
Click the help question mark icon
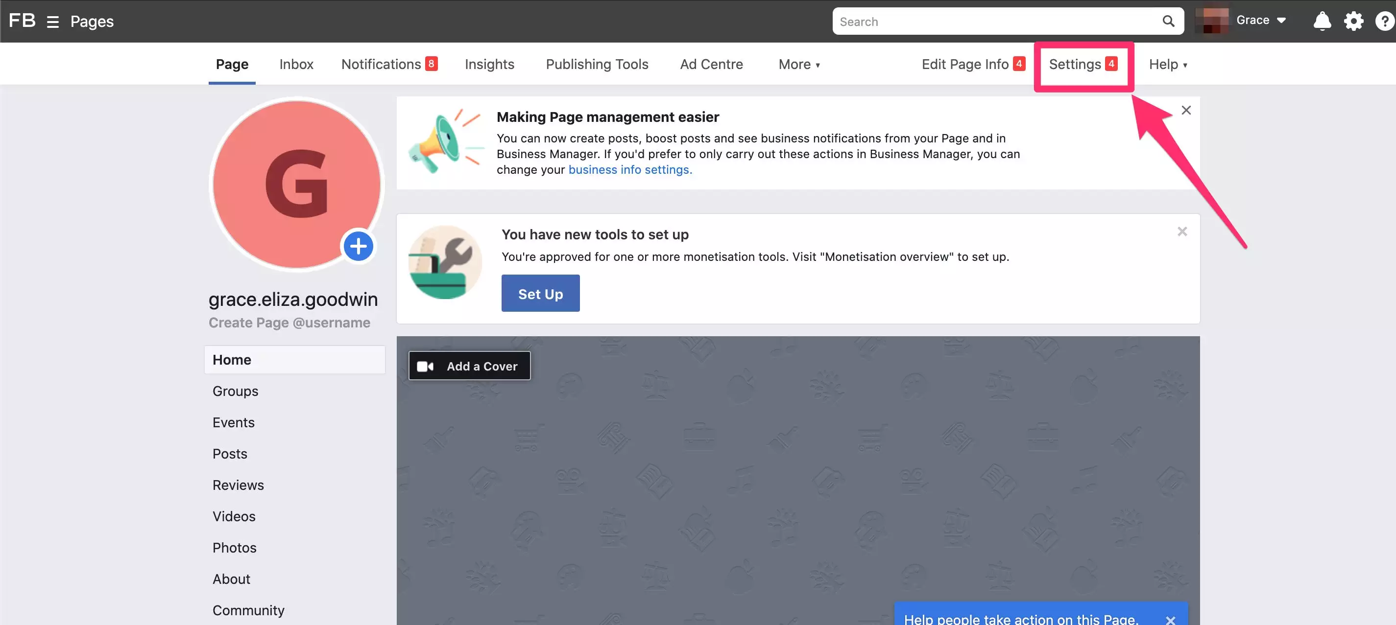(x=1384, y=21)
